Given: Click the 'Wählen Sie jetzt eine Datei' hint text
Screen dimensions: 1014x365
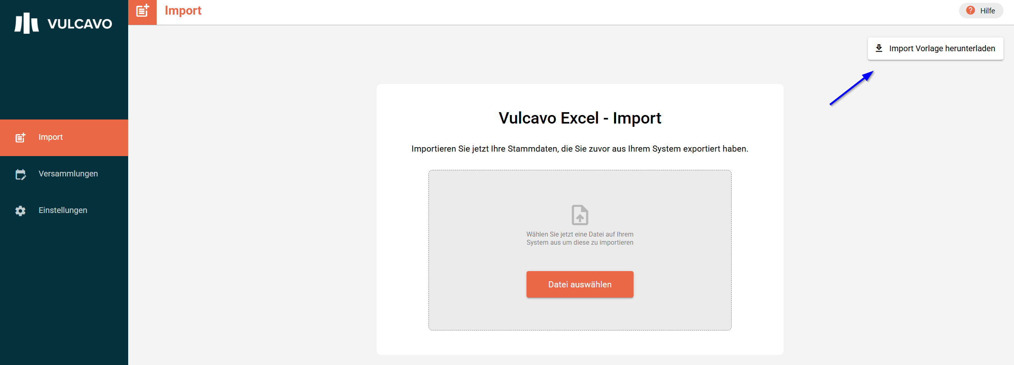Looking at the screenshot, I should click(x=580, y=238).
